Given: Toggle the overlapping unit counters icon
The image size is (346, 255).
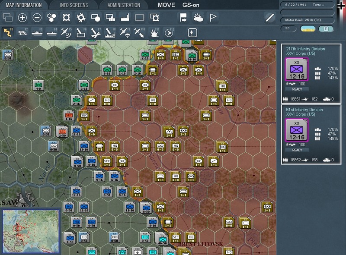Looking at the screenshot, I should (x=7, y=18).
